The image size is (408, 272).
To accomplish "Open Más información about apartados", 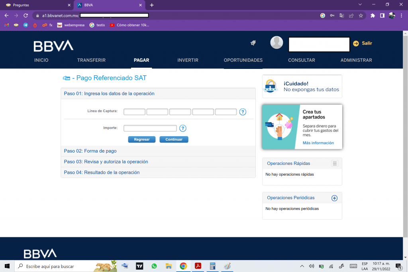I will (x=318, y=143).
